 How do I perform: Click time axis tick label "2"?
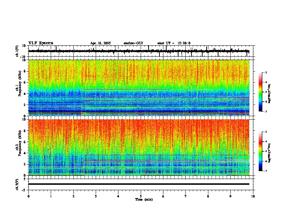73,196
